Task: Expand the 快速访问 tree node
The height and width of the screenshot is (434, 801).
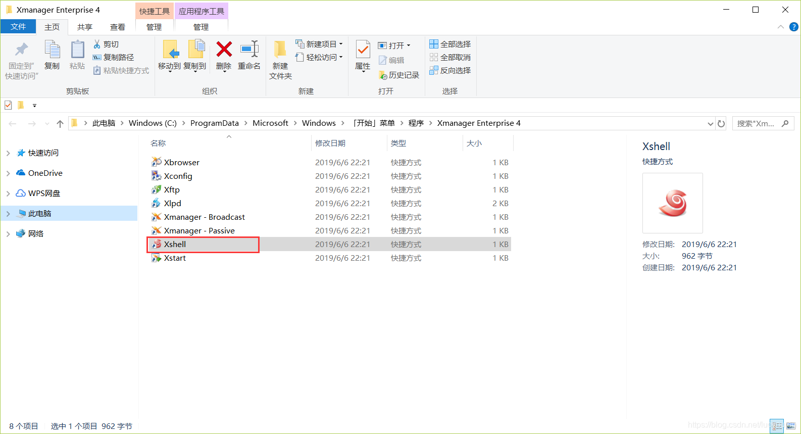Action: point(8,153)
